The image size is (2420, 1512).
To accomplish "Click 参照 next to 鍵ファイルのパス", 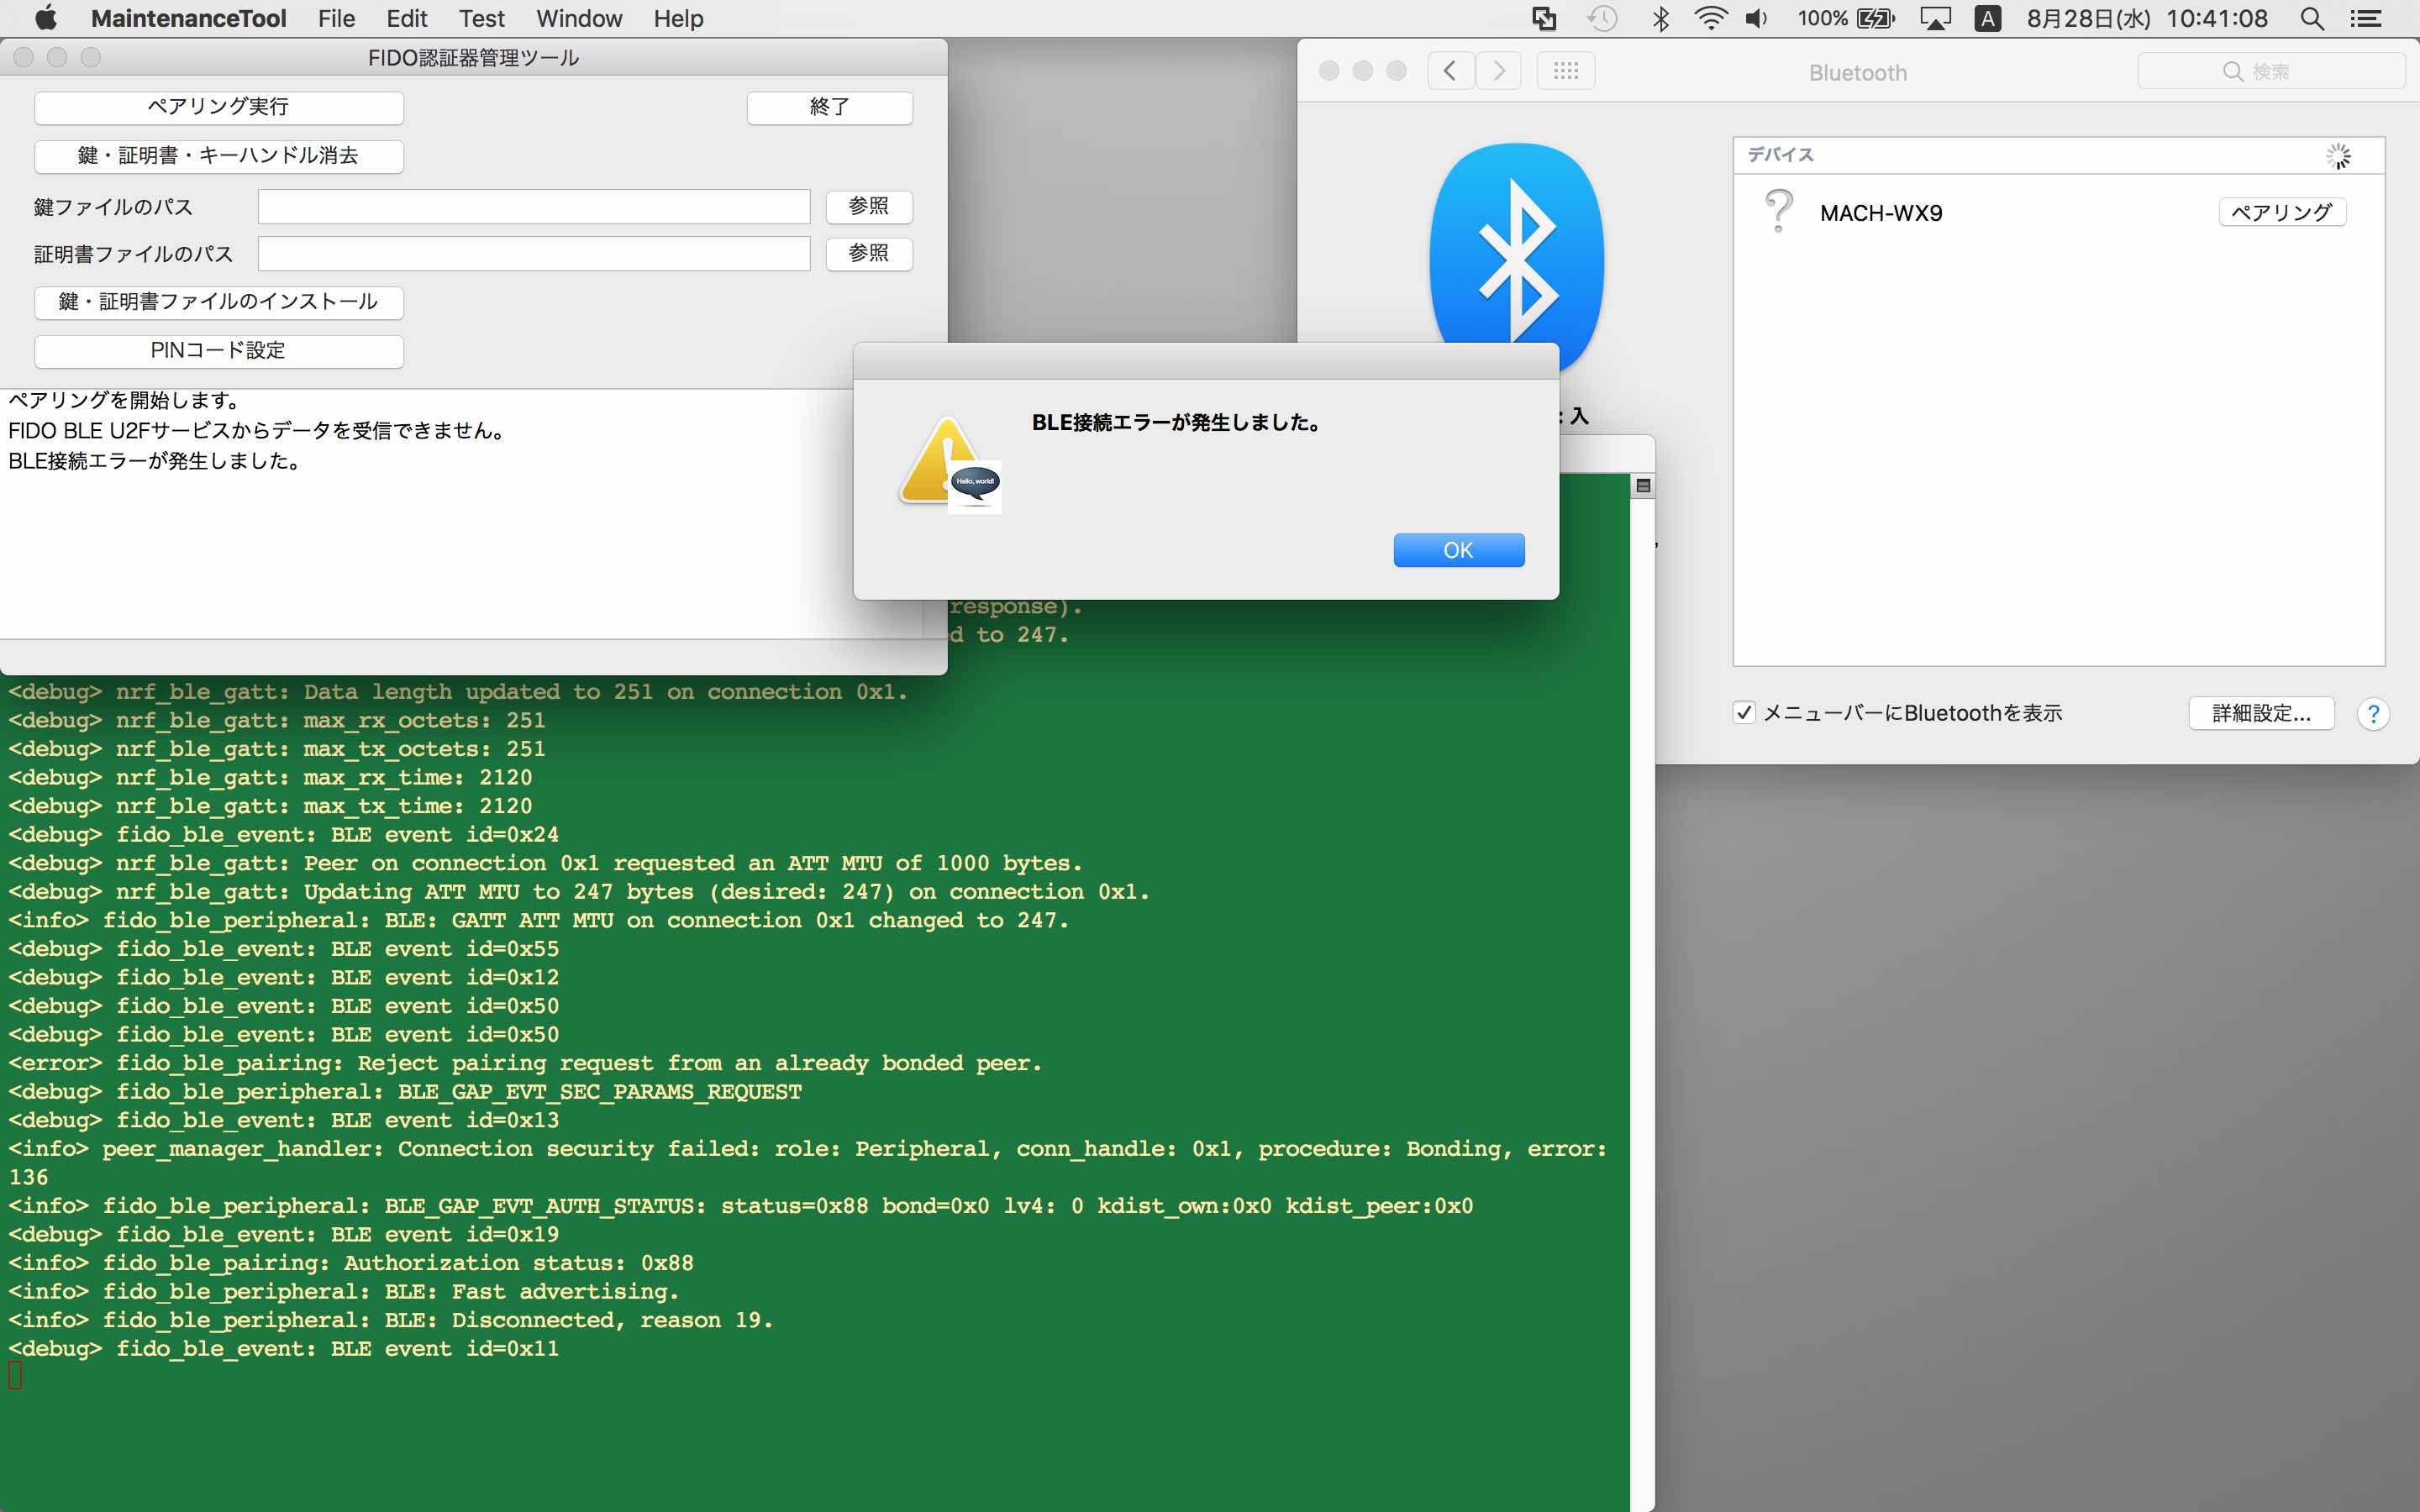I will tap(868, 206).
